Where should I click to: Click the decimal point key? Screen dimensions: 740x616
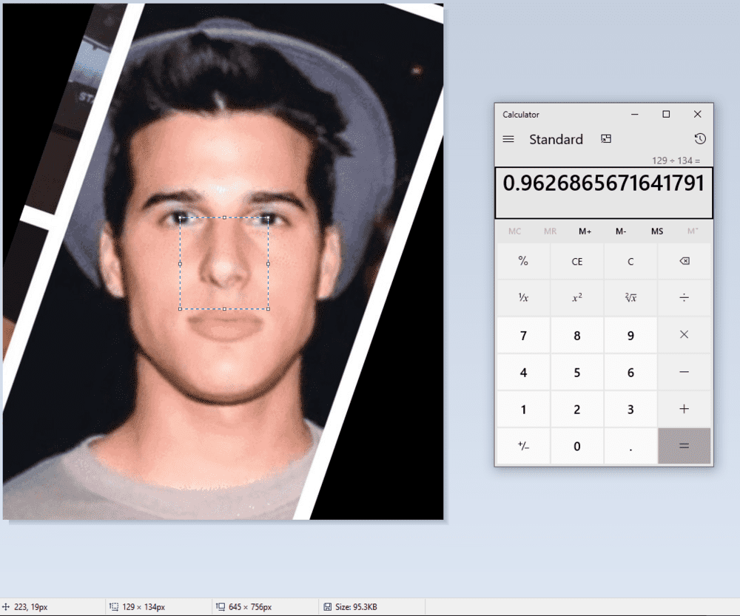click(630, 446)
